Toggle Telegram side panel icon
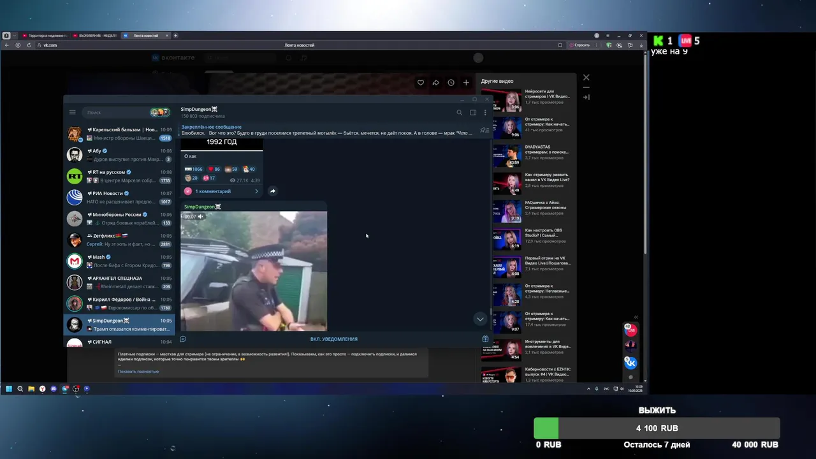This screenshot has height=459, width=816. click(x=473, y=112)
